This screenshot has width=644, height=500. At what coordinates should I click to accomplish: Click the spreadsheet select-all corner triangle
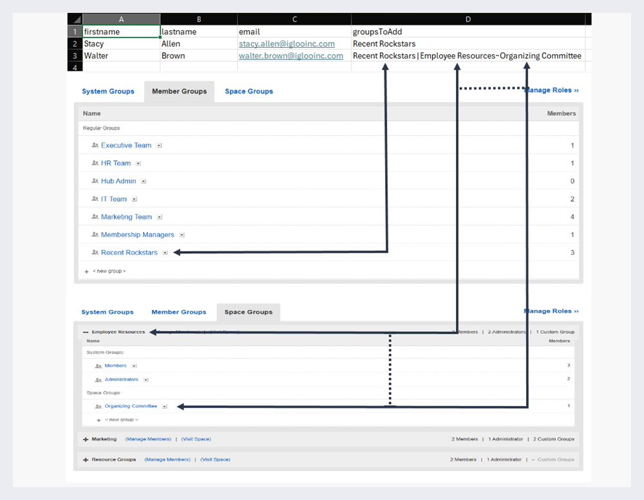[x=75, y=19]
